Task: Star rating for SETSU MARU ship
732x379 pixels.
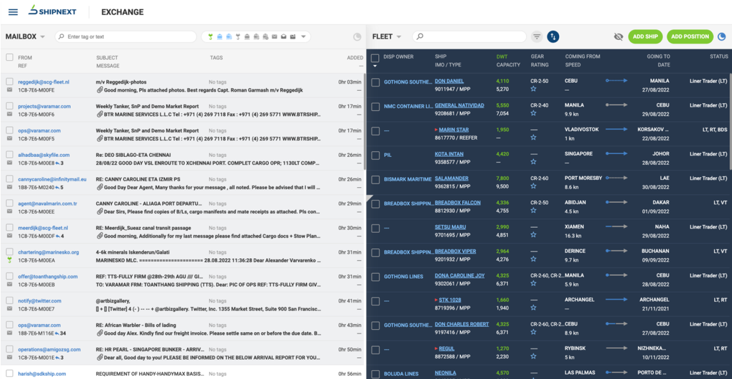Action: [533, 235]
